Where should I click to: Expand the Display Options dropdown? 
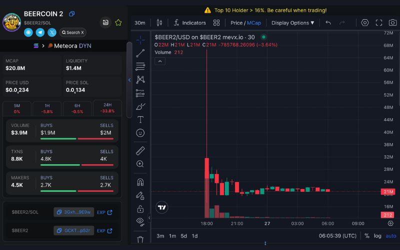tap(292, 23)
